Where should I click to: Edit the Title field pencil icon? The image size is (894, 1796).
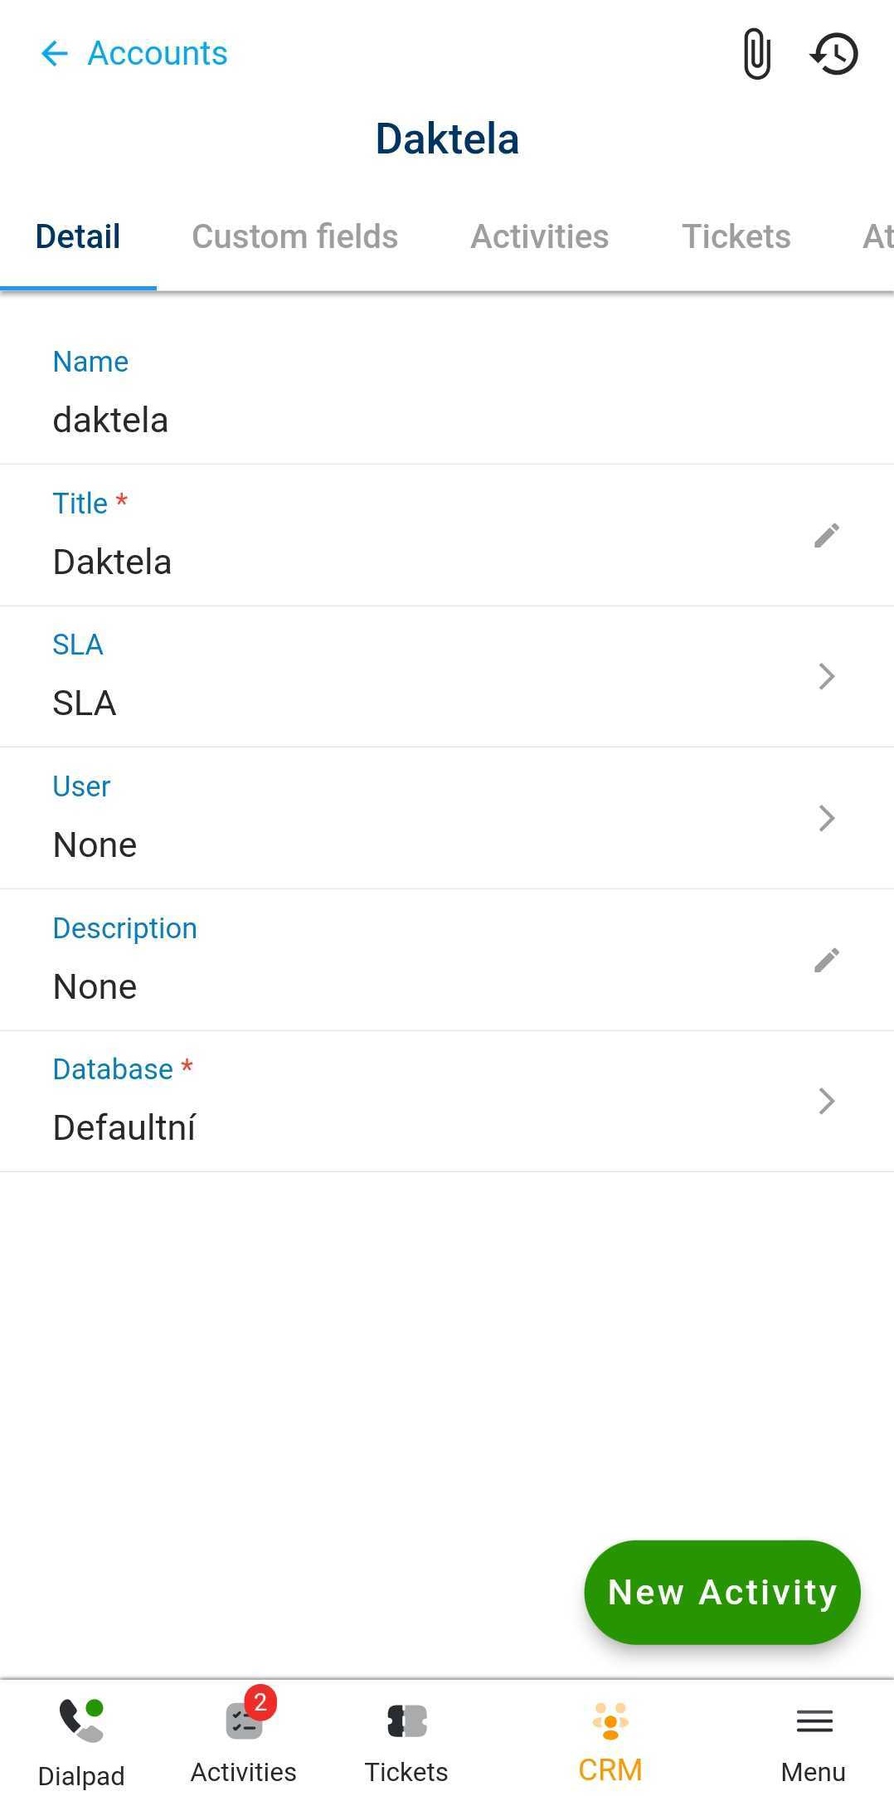[826, 536]
